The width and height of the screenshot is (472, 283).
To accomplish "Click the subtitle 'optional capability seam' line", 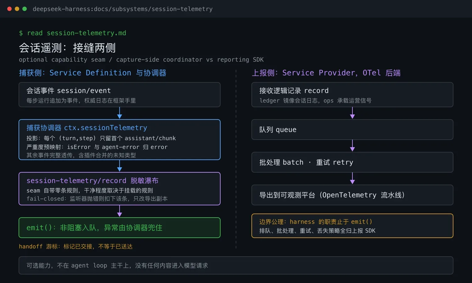I will coord(141,59).
